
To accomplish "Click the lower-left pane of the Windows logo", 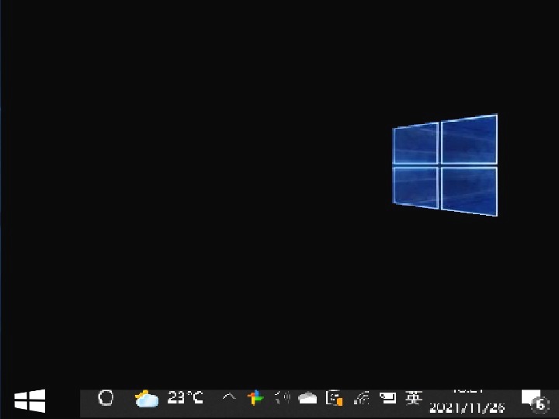I will tap(415, 186).
